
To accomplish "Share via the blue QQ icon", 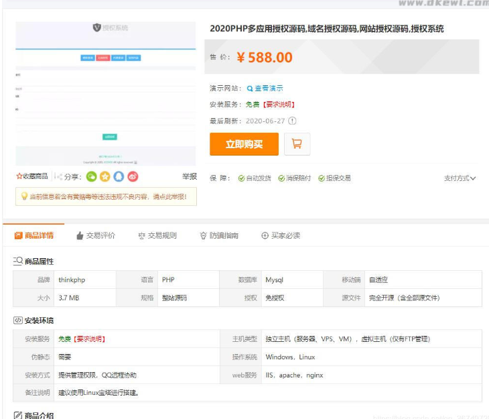I will (119, 177).
